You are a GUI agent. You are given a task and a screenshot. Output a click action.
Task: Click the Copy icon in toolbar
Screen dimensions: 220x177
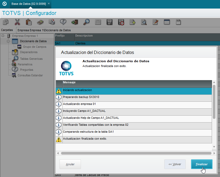click(x=6, y=22)
